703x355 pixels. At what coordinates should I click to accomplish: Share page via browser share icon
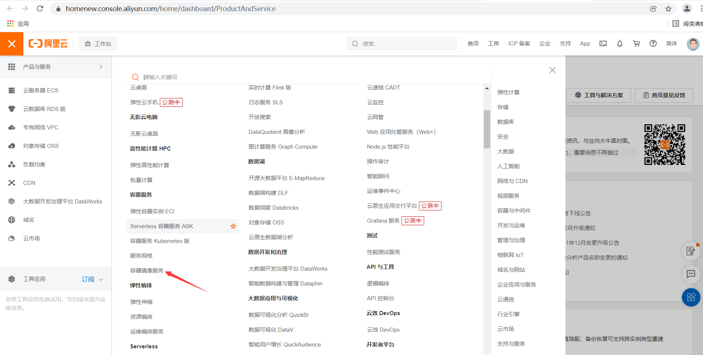653,9
